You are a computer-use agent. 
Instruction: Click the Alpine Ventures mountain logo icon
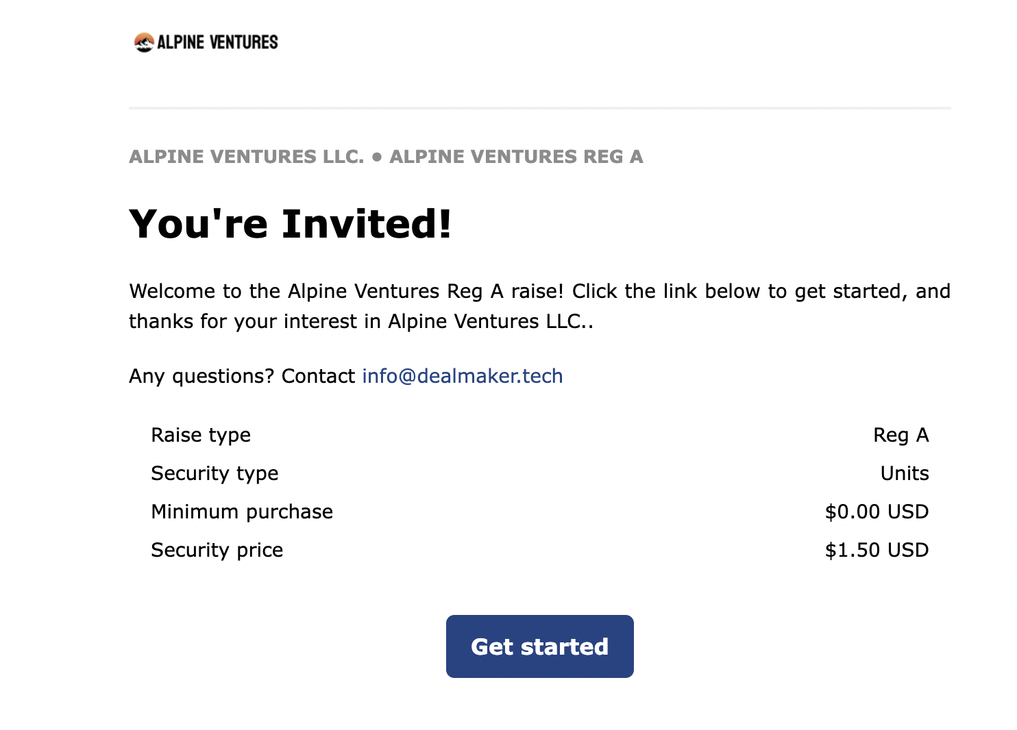click(x=144, y=42)
